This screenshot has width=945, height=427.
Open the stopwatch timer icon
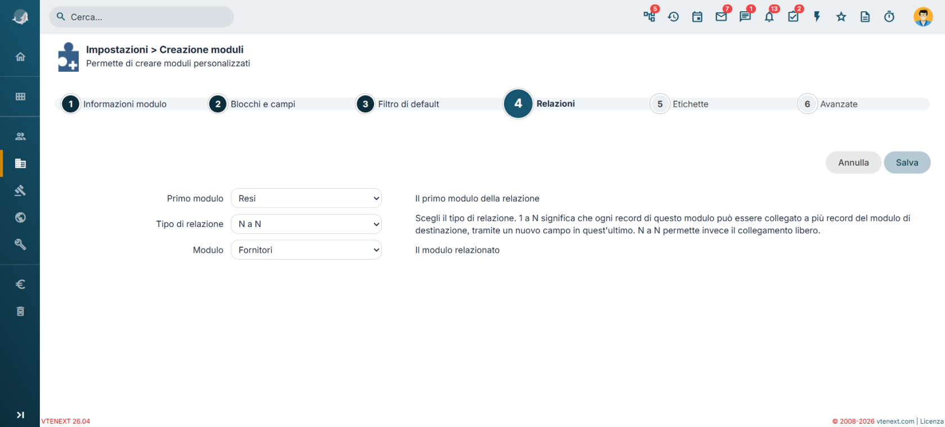[x=889, y=17]
